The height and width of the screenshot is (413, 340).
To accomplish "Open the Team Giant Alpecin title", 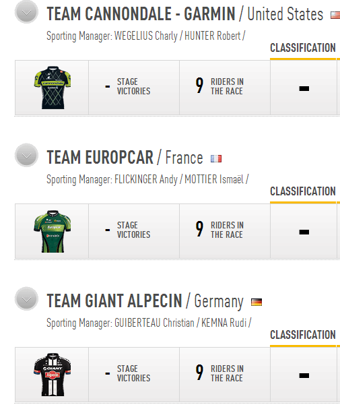I will point(114,300).
